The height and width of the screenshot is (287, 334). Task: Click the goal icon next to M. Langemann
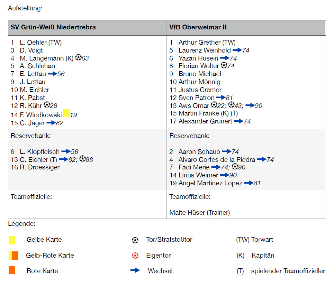pyautogui.click(x=78, y=58)
